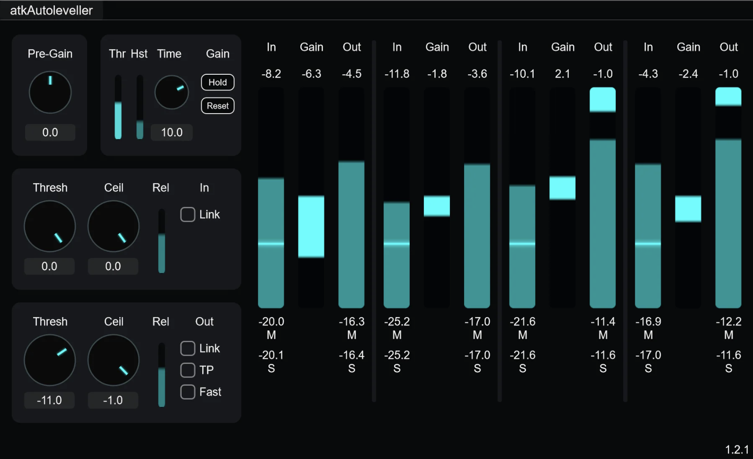Toggle the TP checkbox
The height and width of the screenshot is (459, 753).
[x=188, y=370]
